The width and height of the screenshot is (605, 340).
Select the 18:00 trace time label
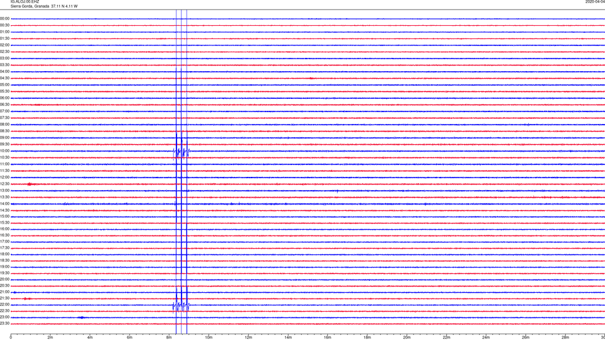(x=4, y=254)
